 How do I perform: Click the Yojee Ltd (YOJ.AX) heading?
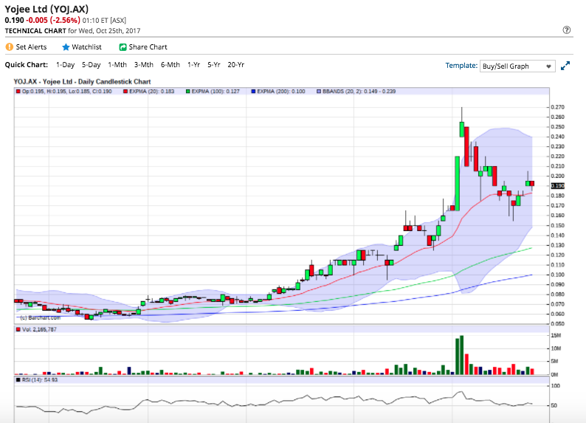46,9
